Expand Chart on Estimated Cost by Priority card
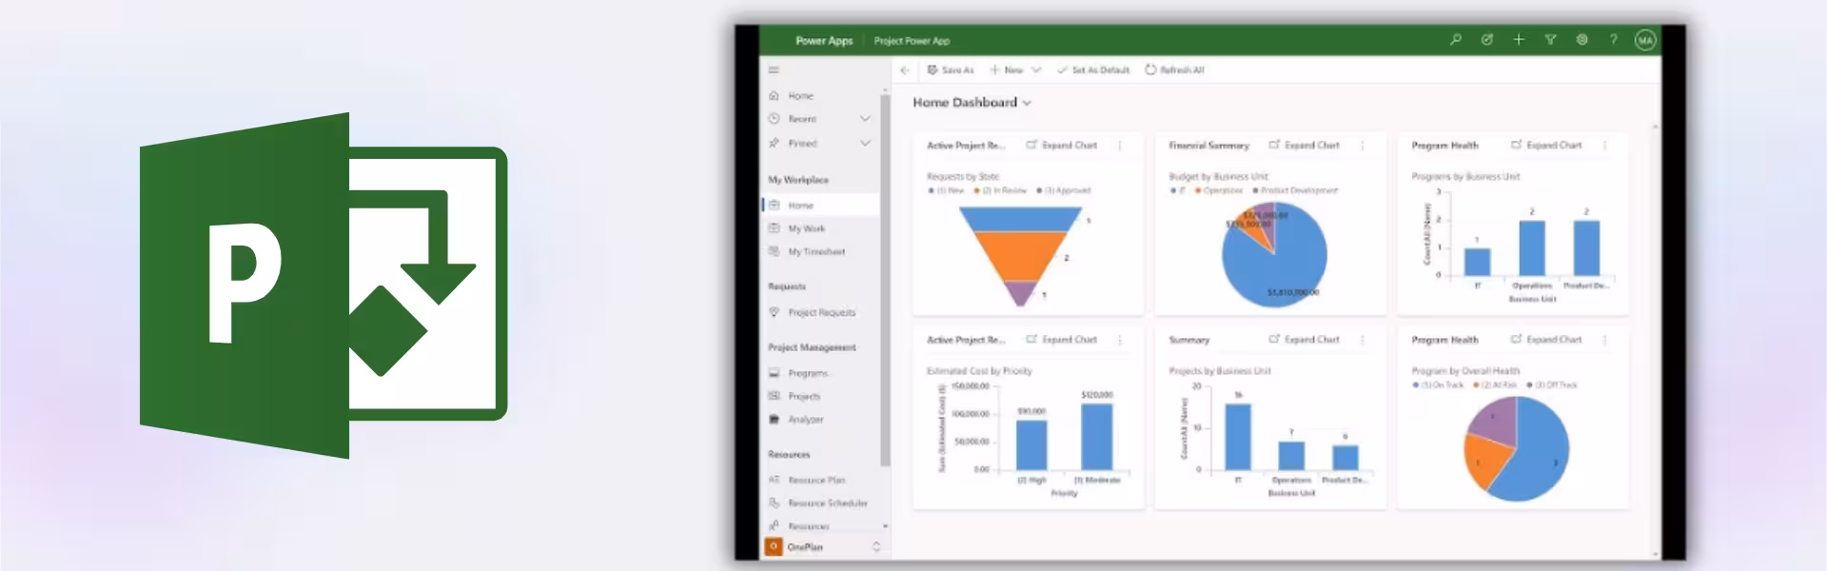 pos(1062,340)
